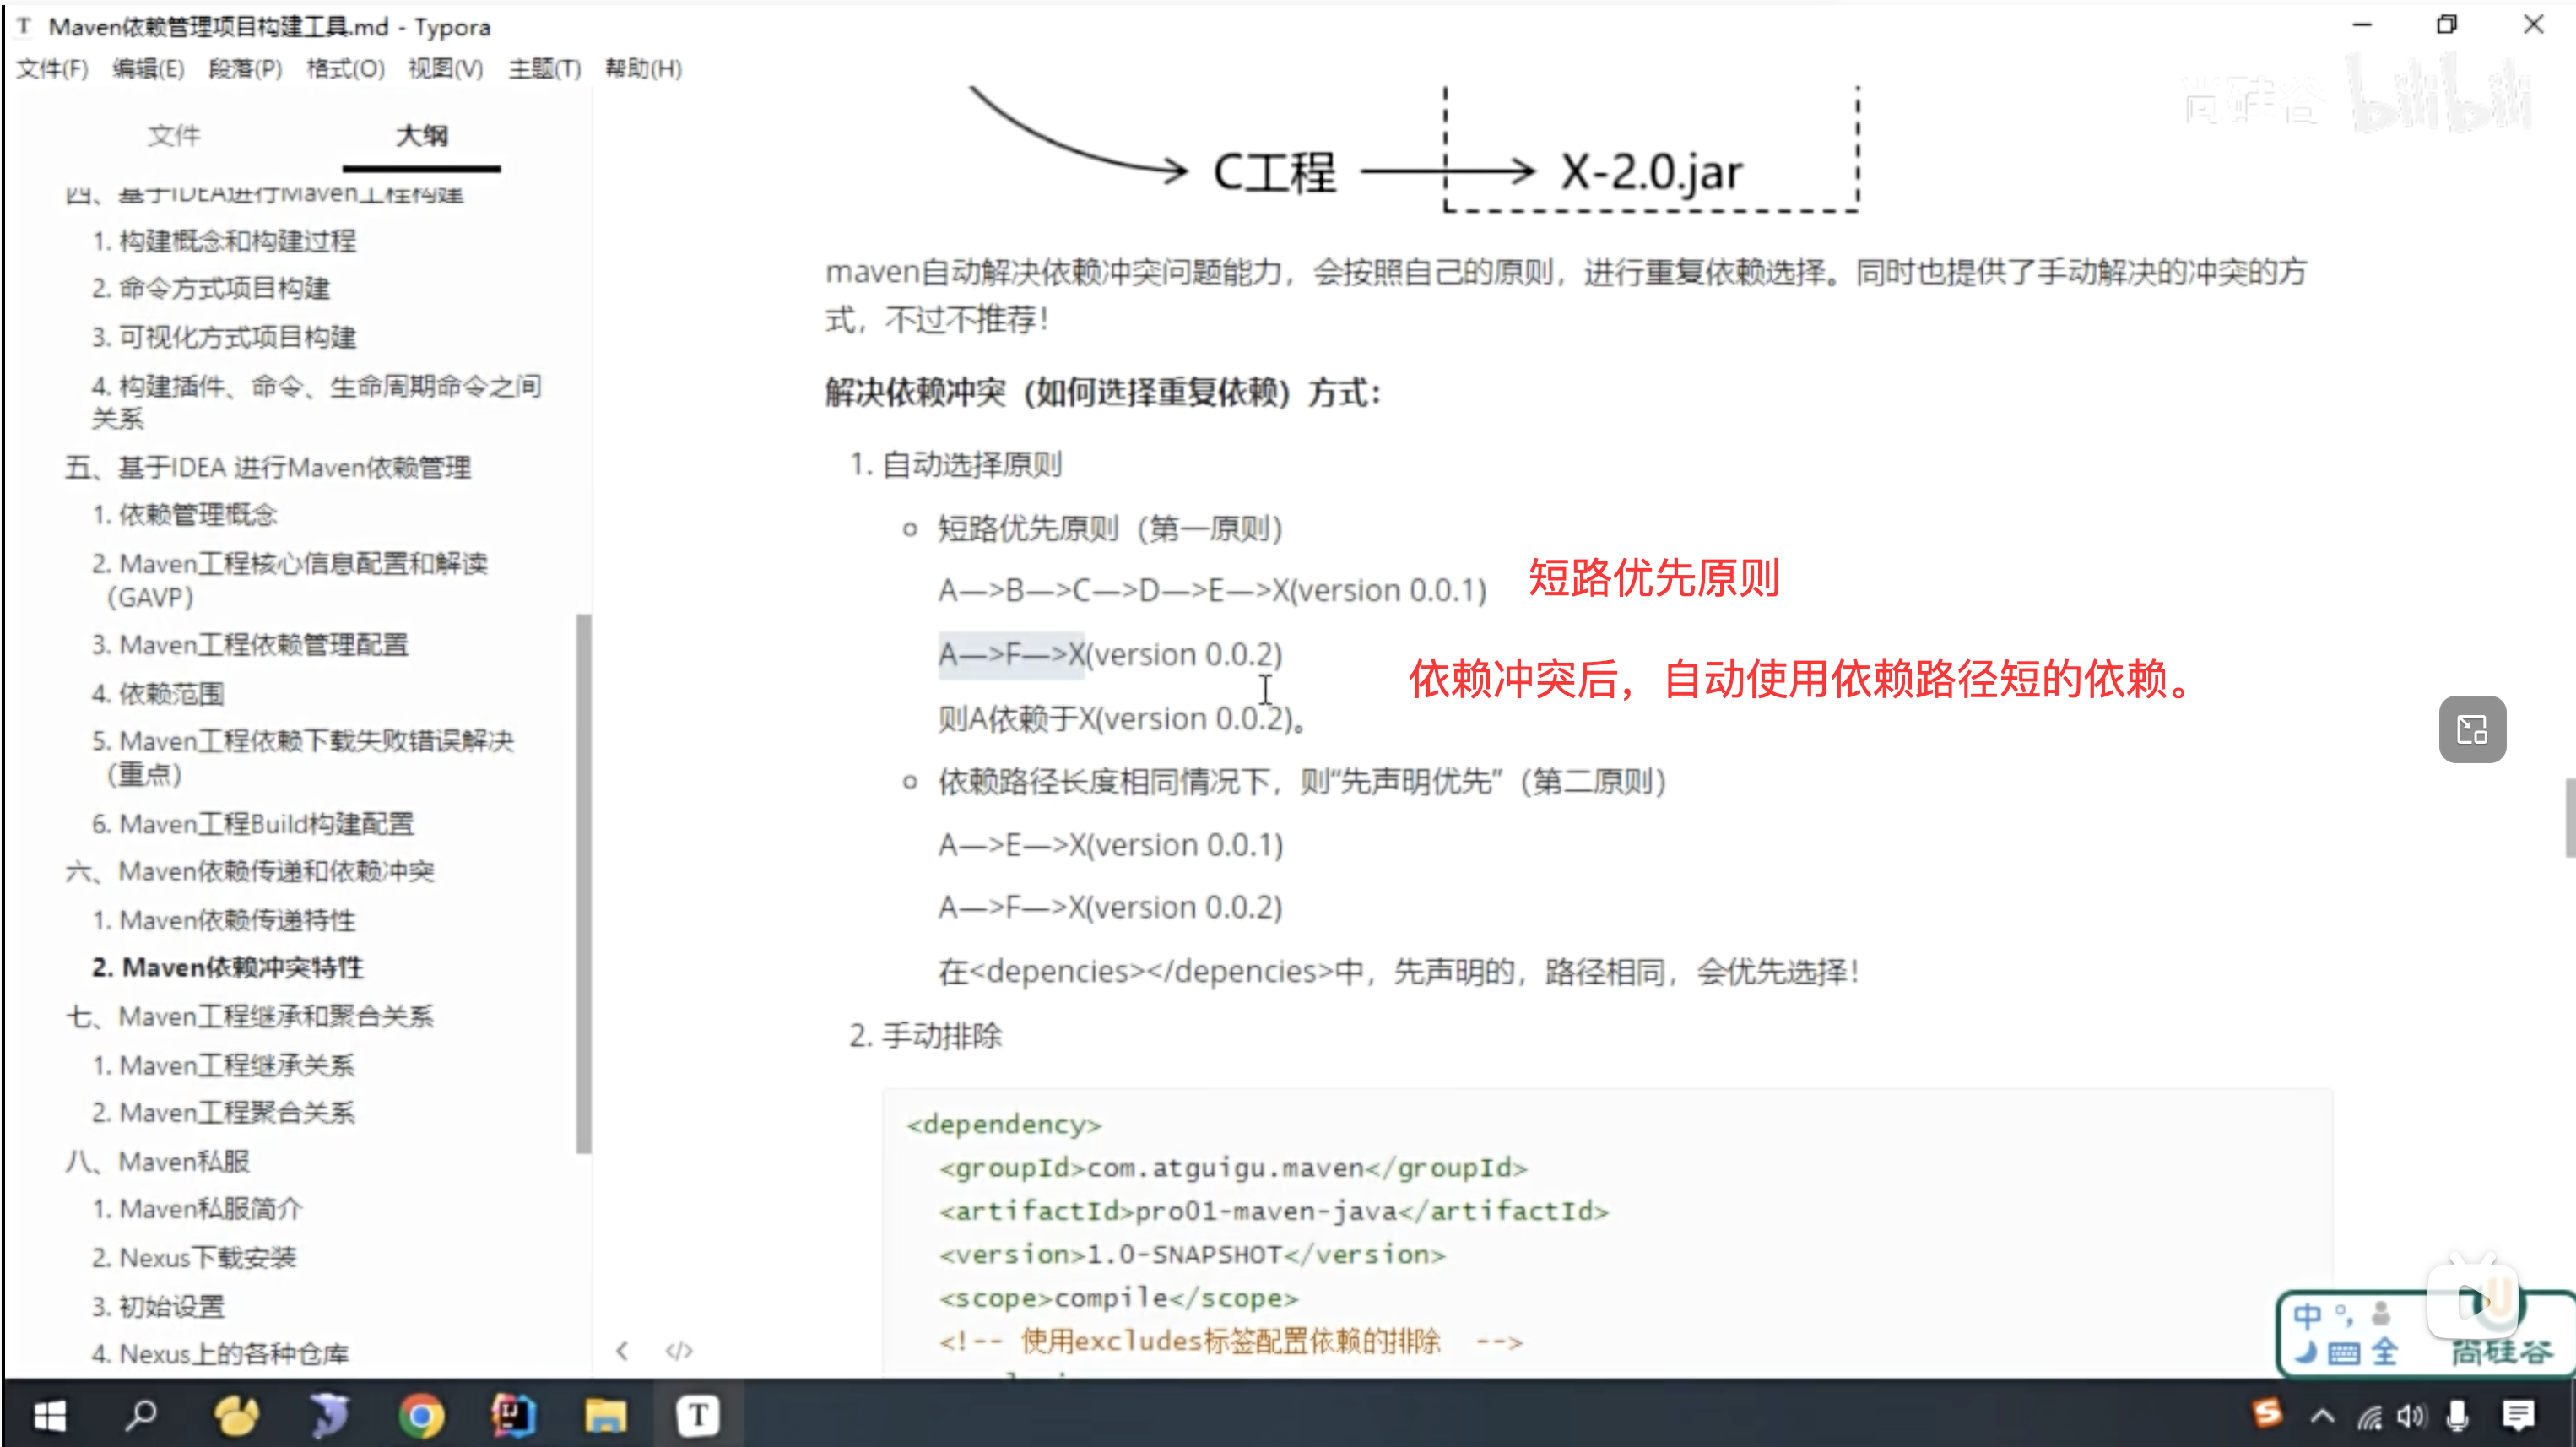Image resolution: width=2576 pixels, height=1447 pixels.
Task: Collapse sidebar with left chevron
Action: (x=623, y=1351)
